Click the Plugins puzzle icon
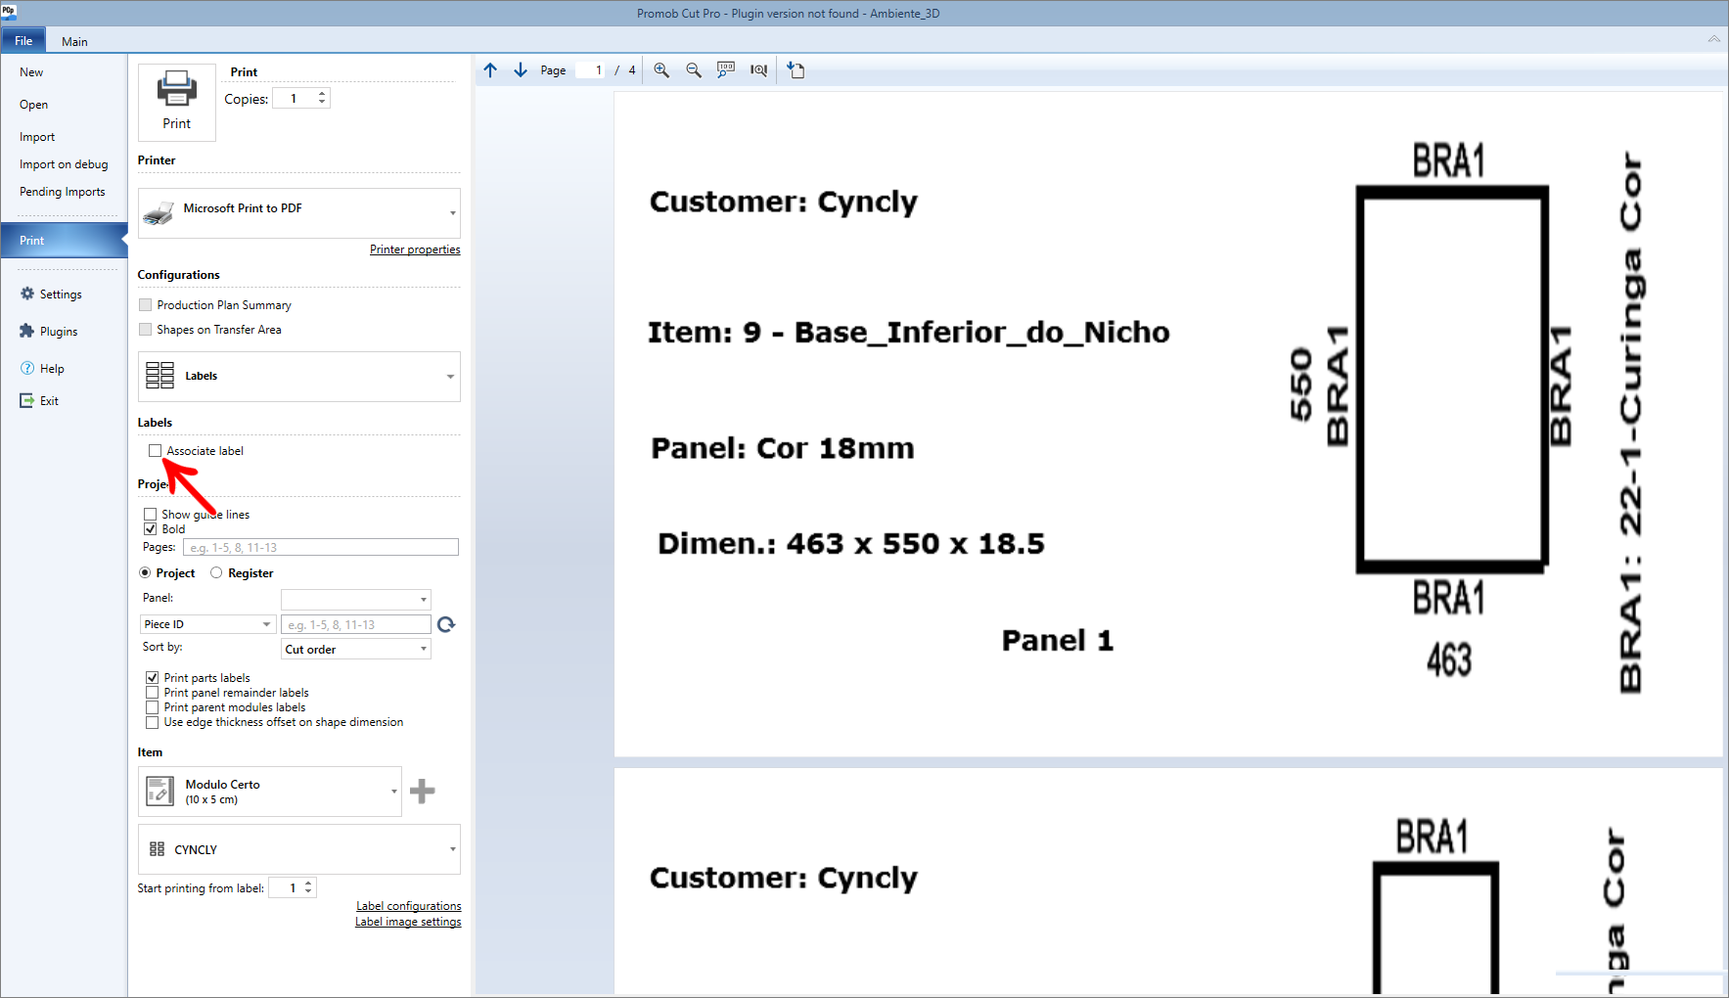The image size is (1729, 998). coord(27,331)
